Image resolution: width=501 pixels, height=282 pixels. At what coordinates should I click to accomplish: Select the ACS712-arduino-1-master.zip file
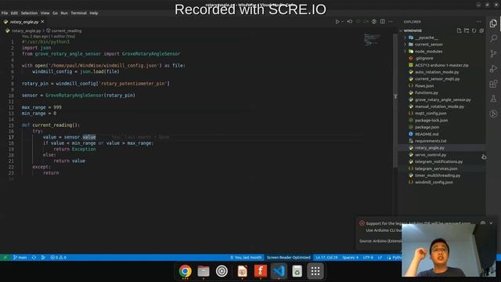coord(442,65)
